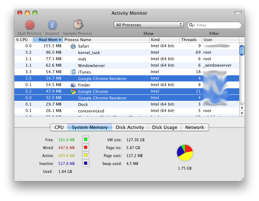This screenshot has height=201, width=259.
Task: Click the blue Inactive memory color swatch
Action: click(x=86, y=163)
